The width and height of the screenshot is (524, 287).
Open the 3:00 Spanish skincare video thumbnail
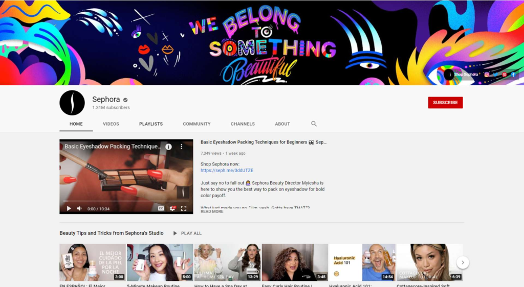pyautogui.click(x=93, y=262)
